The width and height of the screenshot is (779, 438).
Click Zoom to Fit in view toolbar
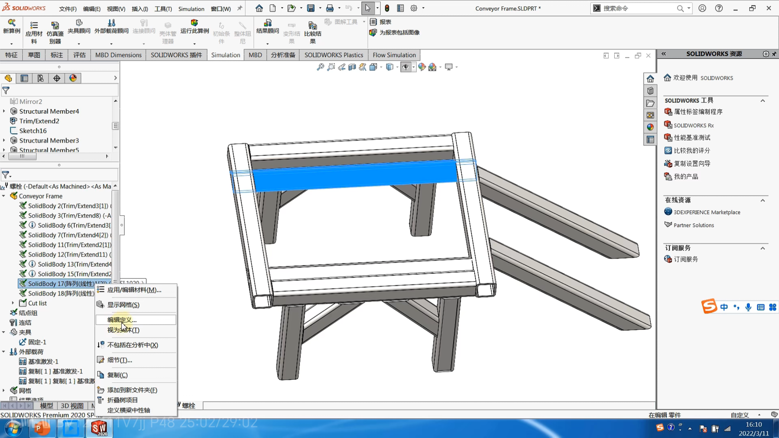point(320,67)
